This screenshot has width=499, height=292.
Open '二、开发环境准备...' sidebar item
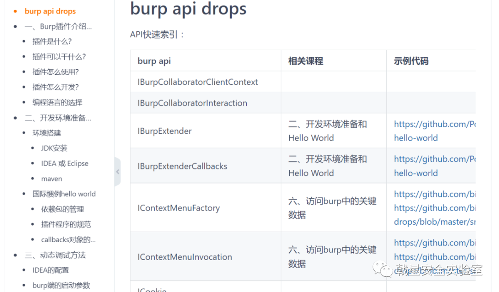pyautogui.click(x=58, y=118)
